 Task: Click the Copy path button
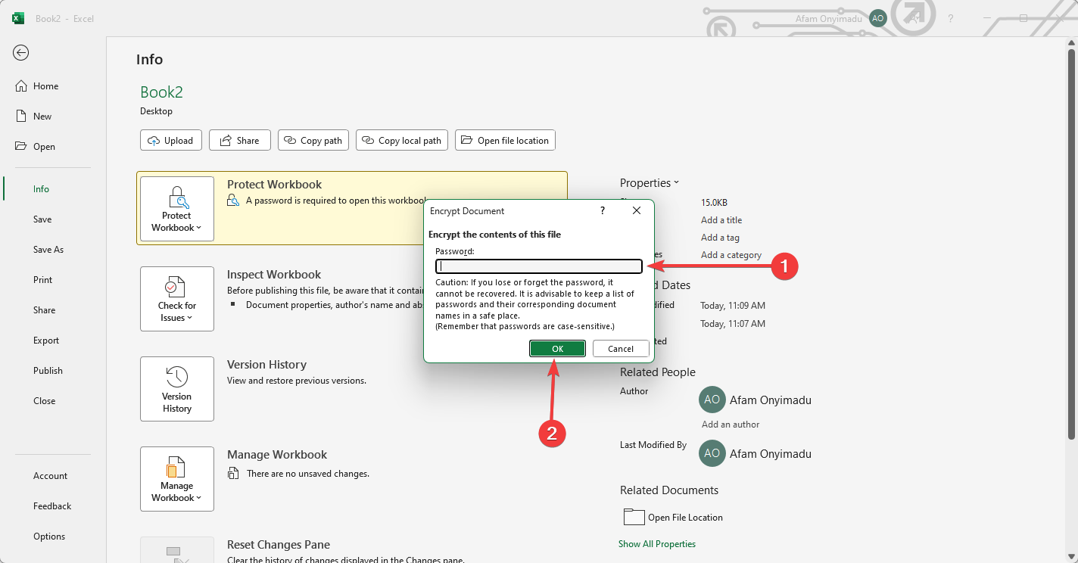pyautogui.click(x=313, y=140)
